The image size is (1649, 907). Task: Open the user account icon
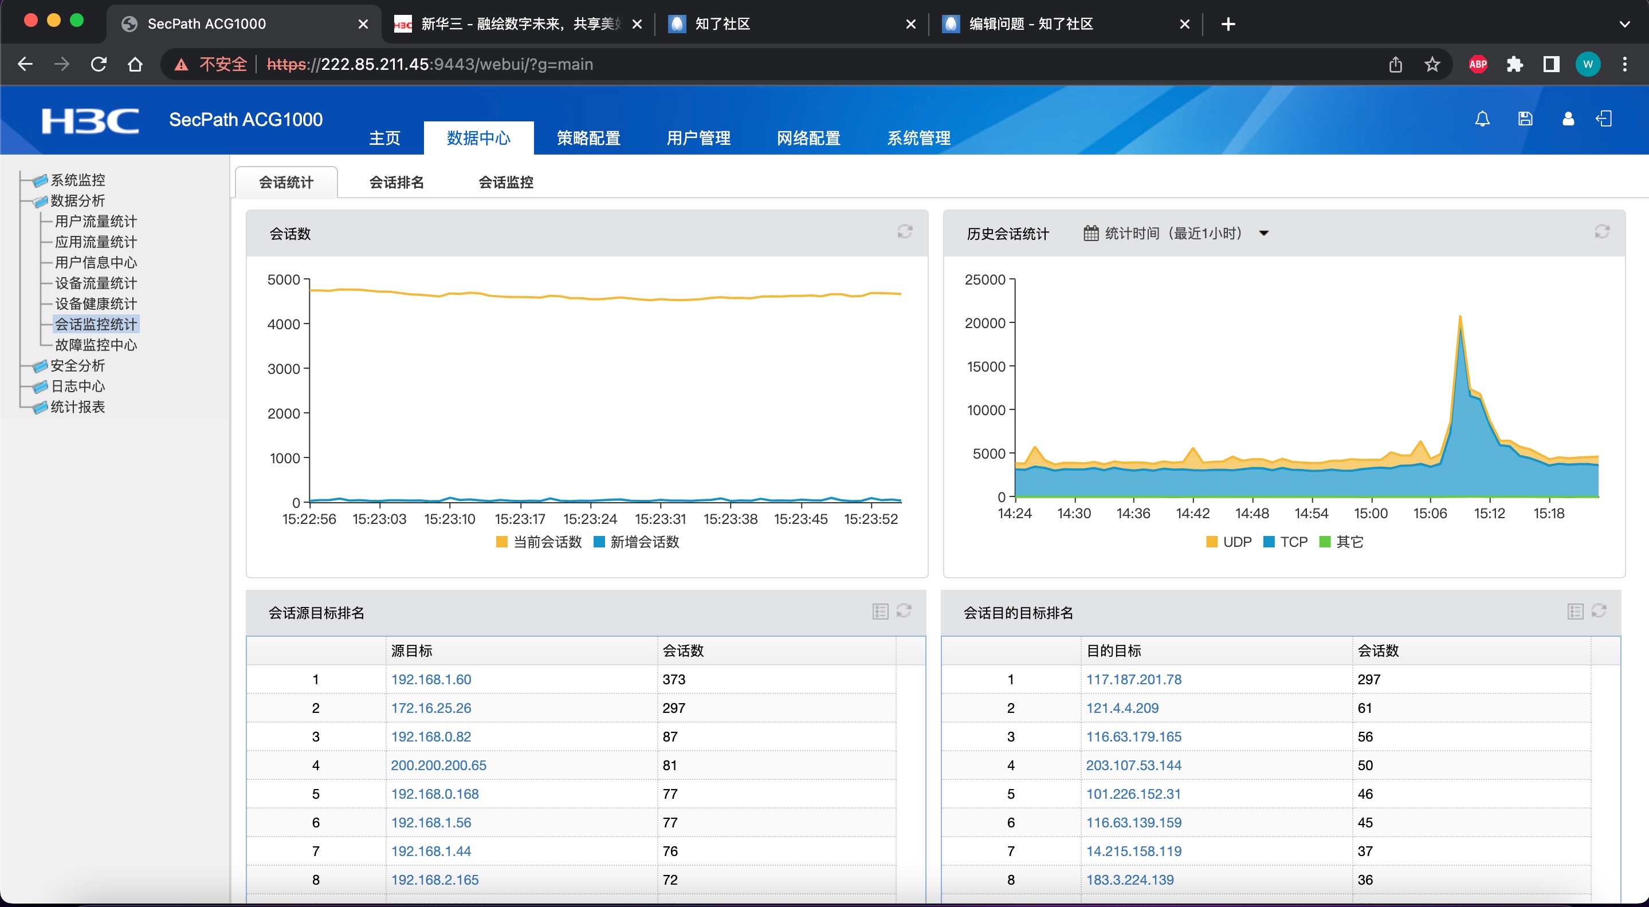point(1568,119)
